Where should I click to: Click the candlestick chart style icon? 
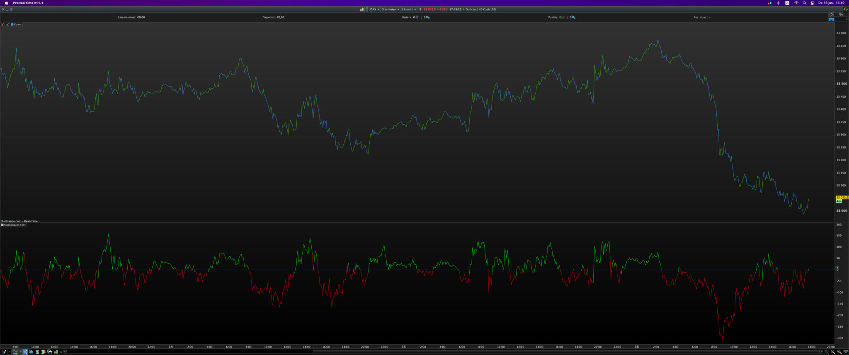click(361, 9)
